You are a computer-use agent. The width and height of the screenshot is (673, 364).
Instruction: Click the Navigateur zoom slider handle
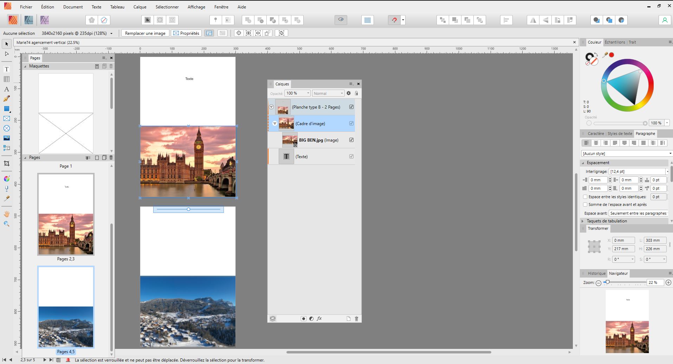(607, 282)
